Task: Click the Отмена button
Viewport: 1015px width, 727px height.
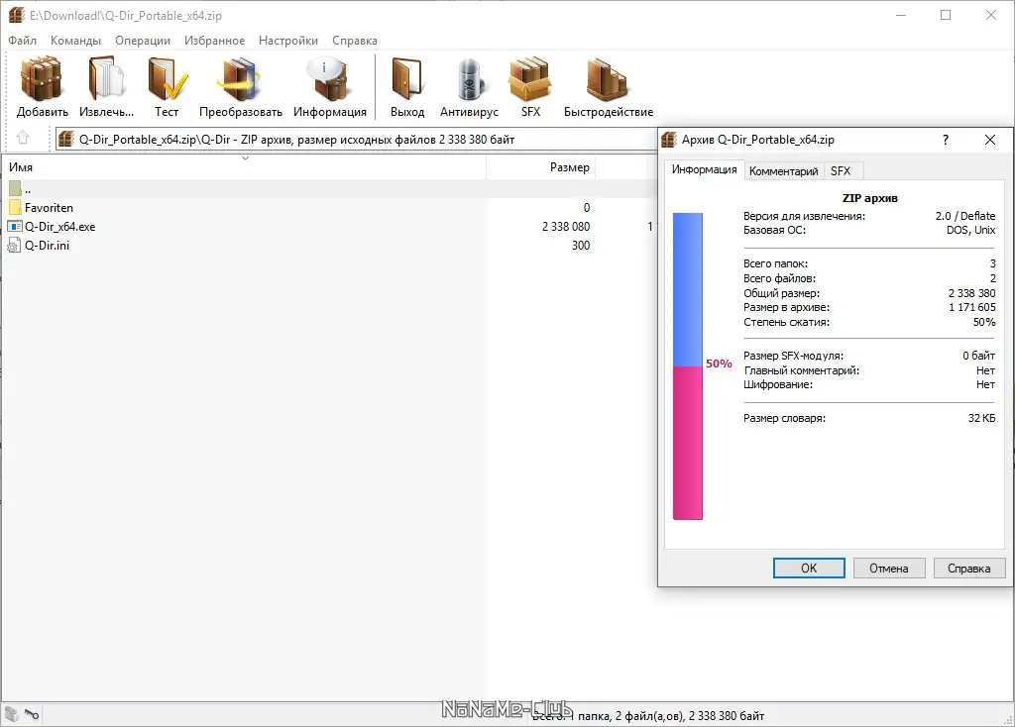Action: pos(889,568)
